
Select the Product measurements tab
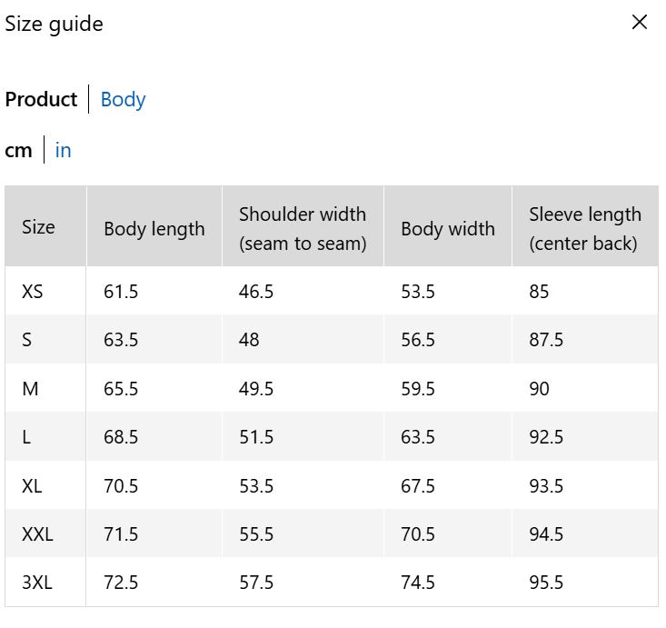41,99
